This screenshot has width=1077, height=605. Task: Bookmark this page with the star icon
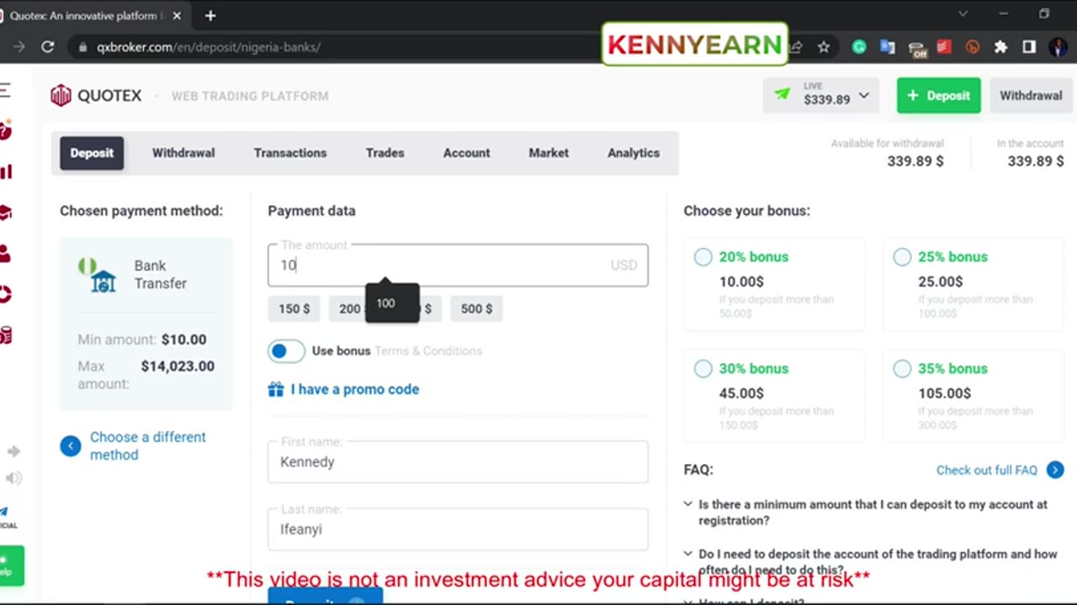tap(824, 47)
